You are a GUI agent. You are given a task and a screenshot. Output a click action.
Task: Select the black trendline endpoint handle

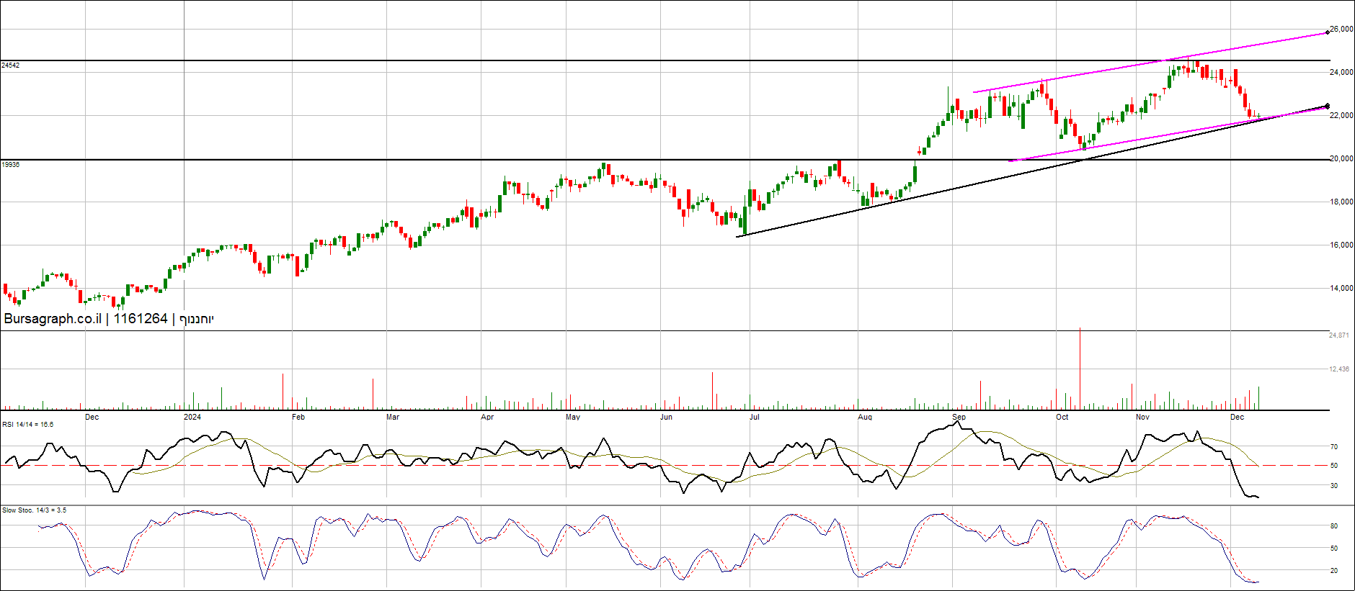(x=1328, y=107)
